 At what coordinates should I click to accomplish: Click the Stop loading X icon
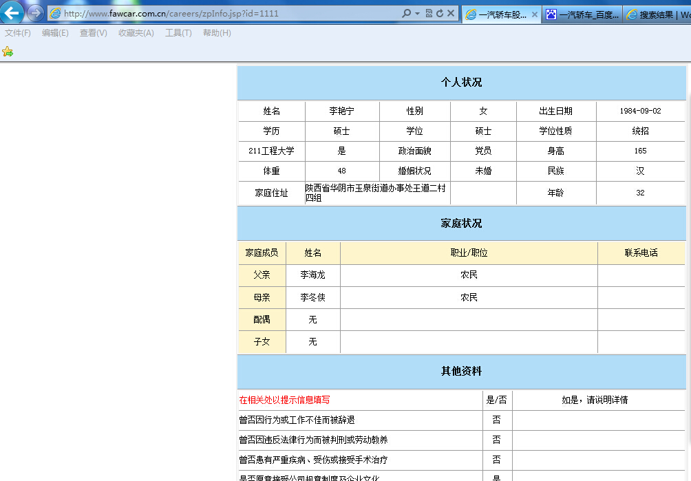tap(450, 13)
